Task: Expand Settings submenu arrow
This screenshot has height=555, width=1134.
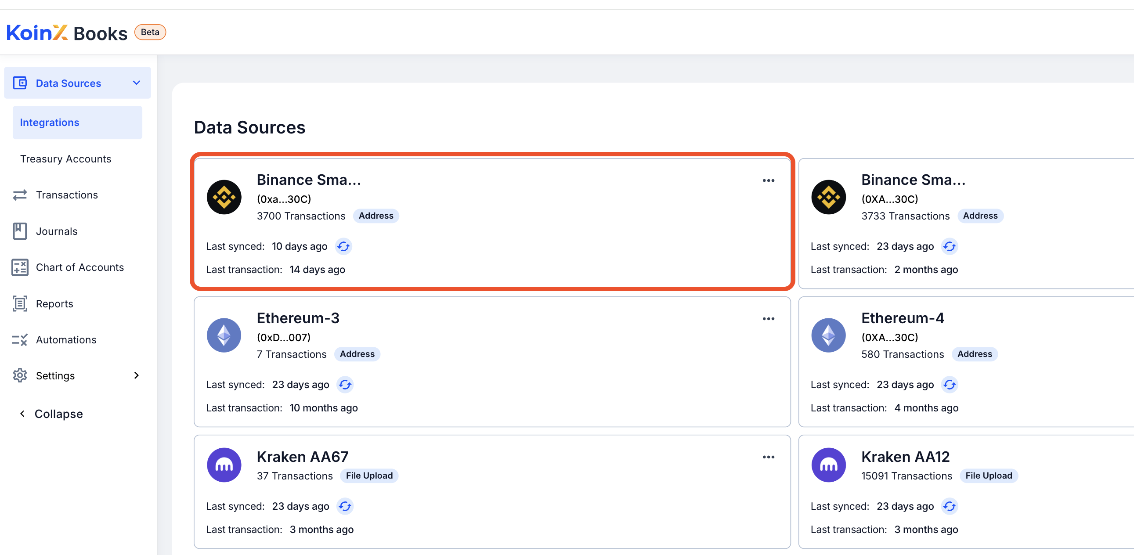Action: (137, 375)
